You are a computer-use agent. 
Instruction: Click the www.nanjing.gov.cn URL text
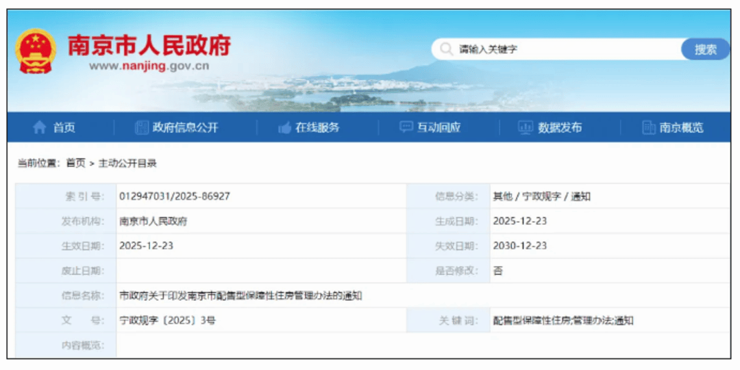149,66
